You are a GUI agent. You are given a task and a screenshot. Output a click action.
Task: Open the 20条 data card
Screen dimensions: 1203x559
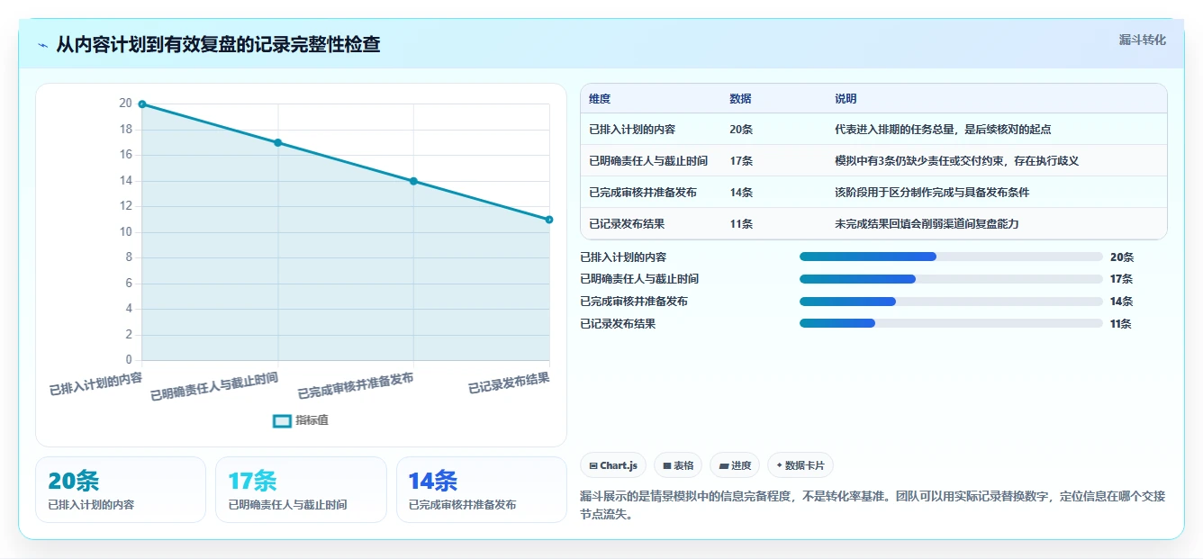[x=121, y=490]
